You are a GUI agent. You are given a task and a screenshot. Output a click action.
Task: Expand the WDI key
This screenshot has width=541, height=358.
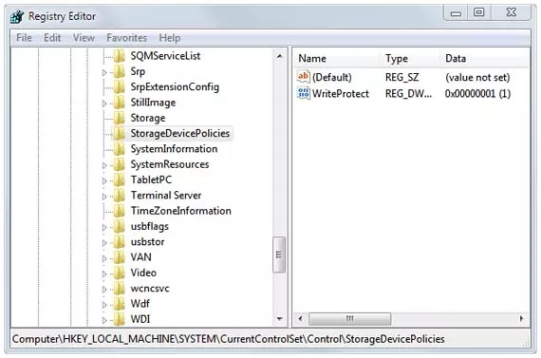click(x=104, y=320)
